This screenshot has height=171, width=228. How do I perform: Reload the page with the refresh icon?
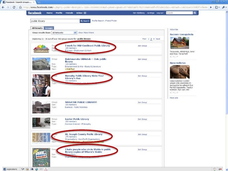[x=14, y=7]
